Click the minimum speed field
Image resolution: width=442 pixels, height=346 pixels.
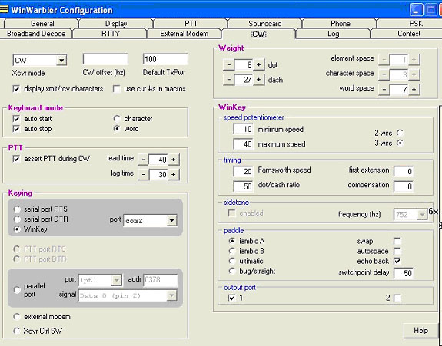click(x=243, y=129)
